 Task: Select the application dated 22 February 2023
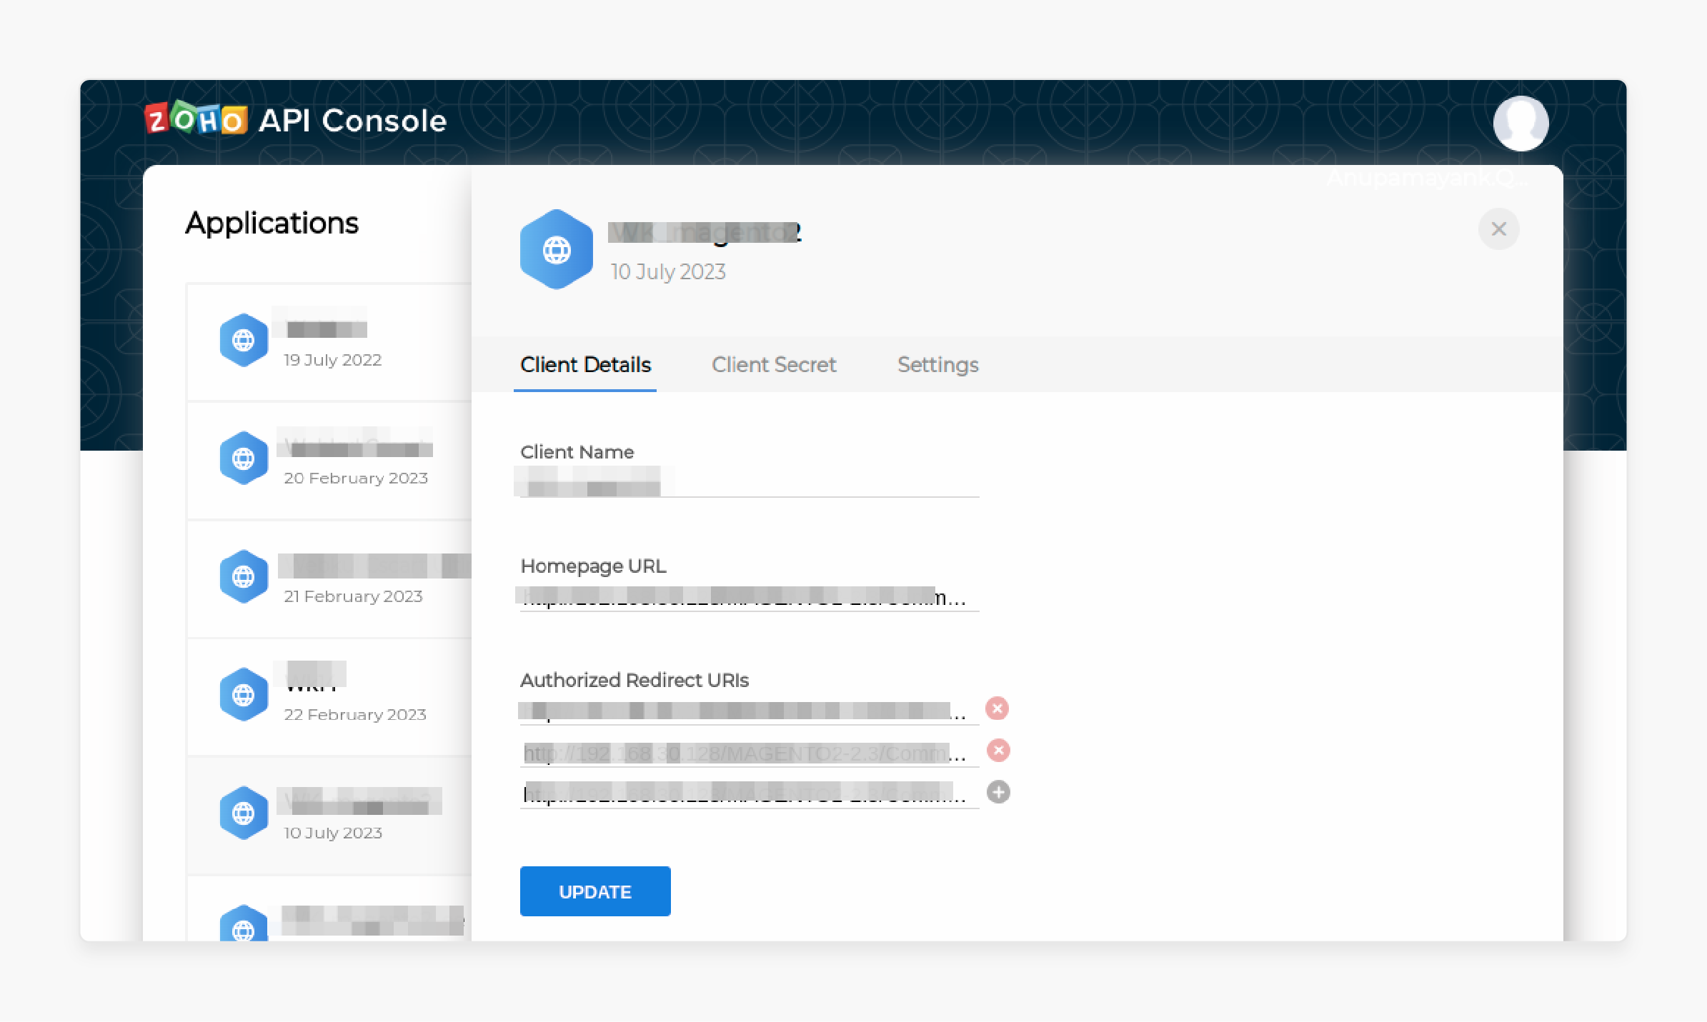point(329,697)
